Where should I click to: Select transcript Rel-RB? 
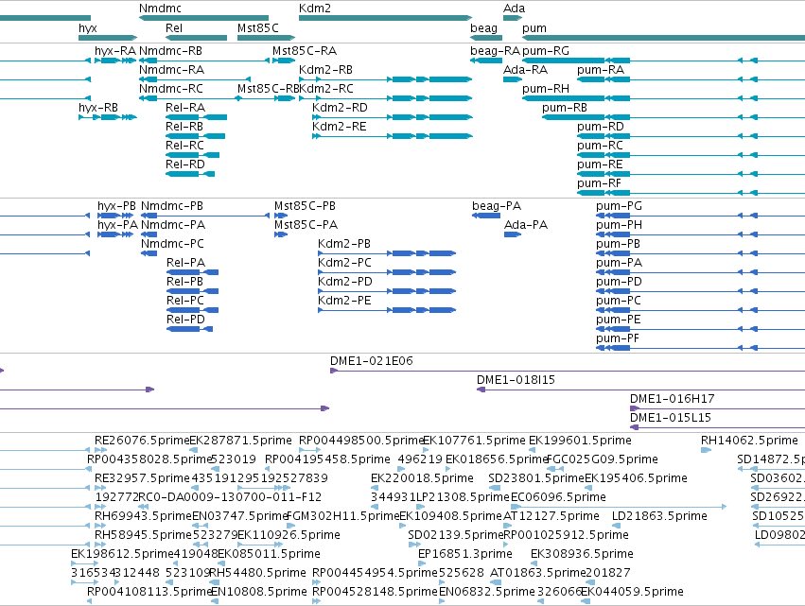(184, 127)
